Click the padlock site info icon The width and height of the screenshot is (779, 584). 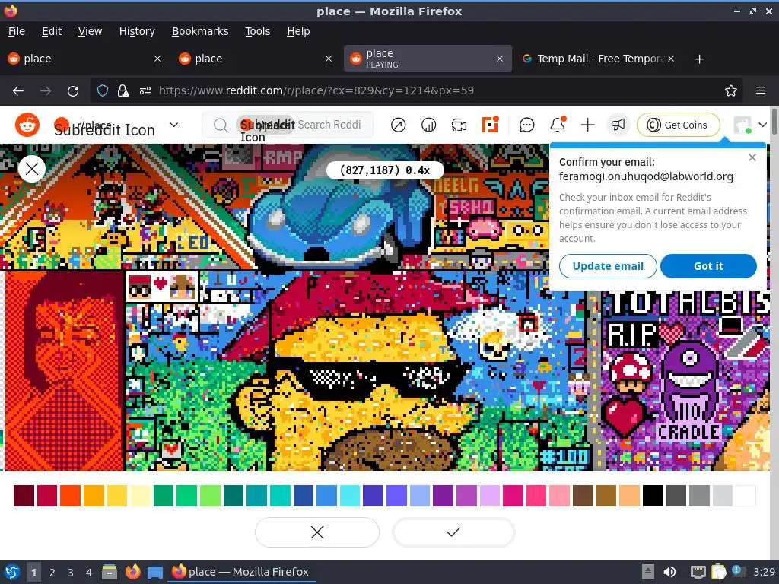(x=123, y=91)
